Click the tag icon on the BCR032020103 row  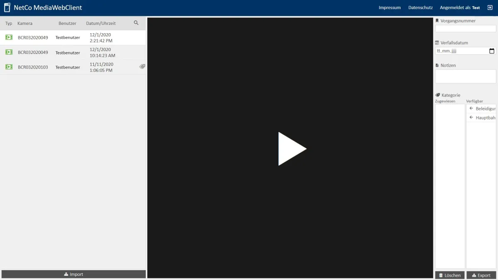[x=142, y=66]
